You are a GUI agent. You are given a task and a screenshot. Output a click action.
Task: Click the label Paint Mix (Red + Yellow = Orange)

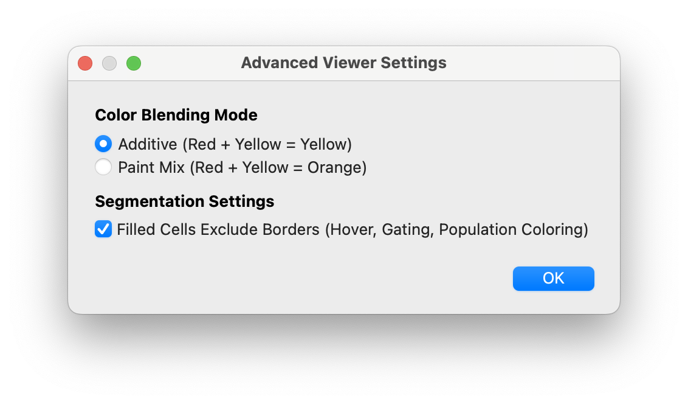click(240, 167)
